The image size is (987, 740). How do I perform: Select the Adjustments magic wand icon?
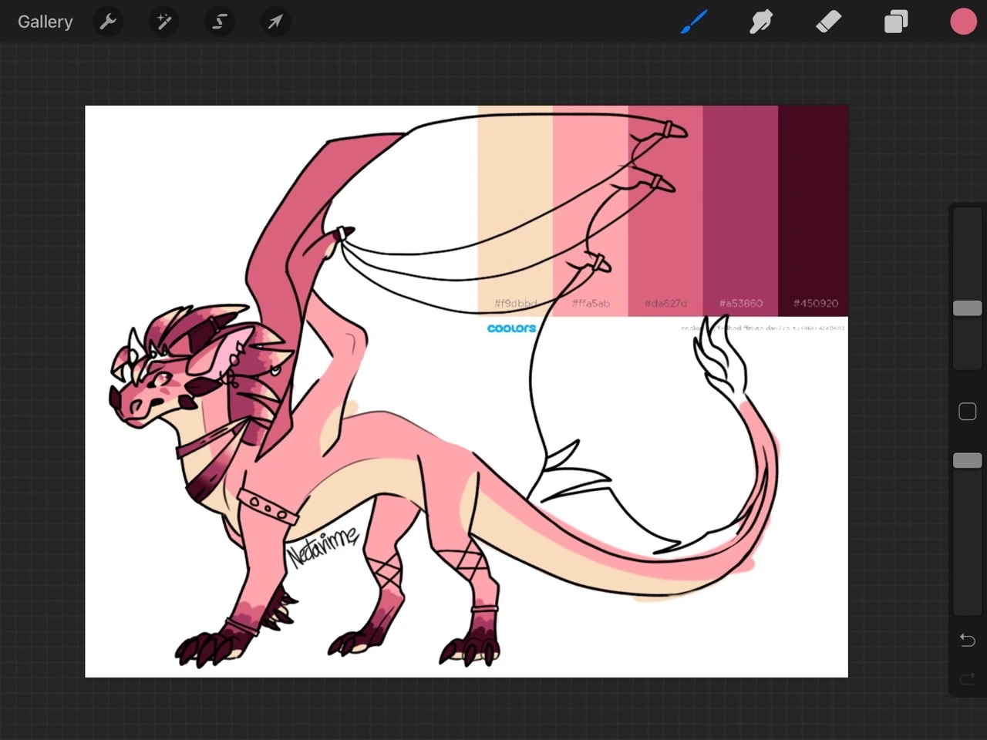pos(163,21)
